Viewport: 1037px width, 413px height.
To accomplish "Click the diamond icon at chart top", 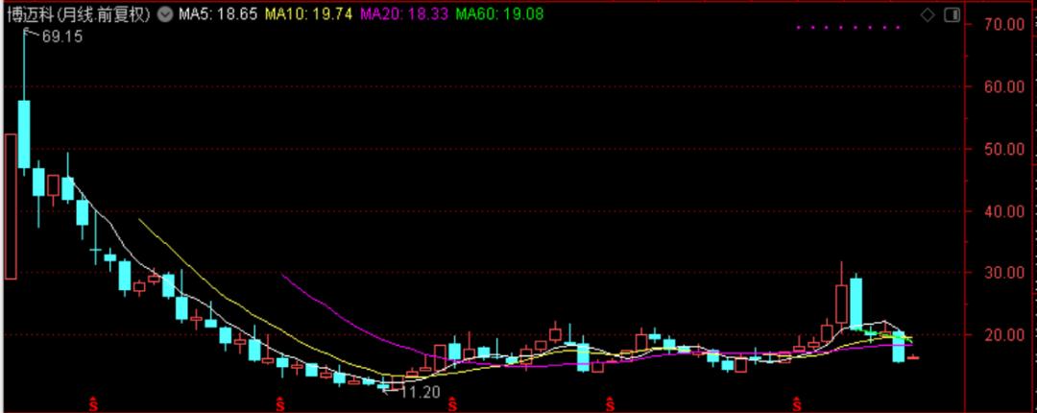I will click(x=928, y=14).
